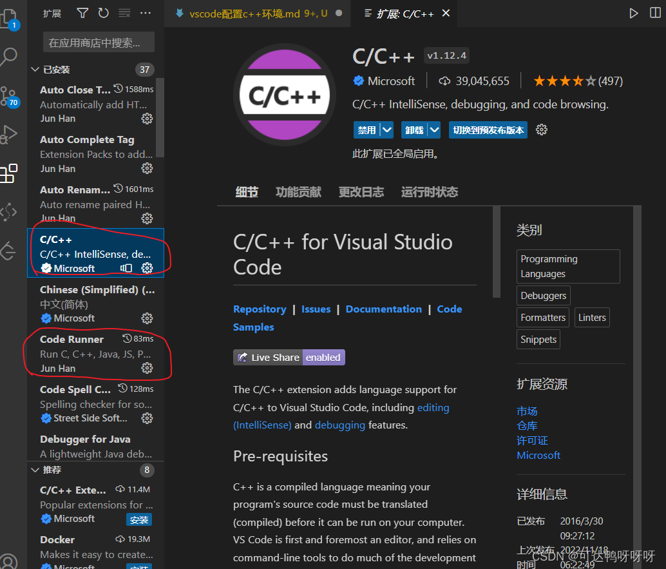The height and width of the screenshot is (569, 666).
Task: Open gear settings for C/C++ list item
Action: point(147,268)
